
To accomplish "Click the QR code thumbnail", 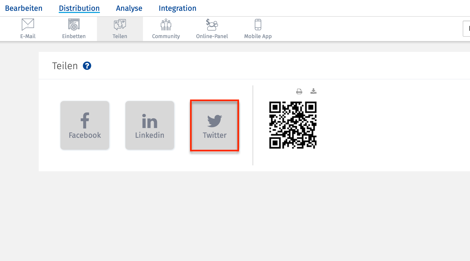I will (x=293, y=125).
